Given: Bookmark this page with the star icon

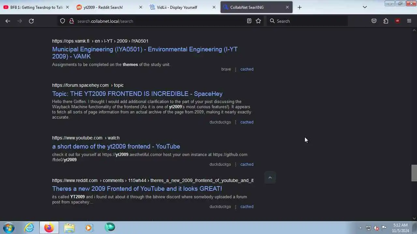Looking at the screenshot, I should 258,21.
